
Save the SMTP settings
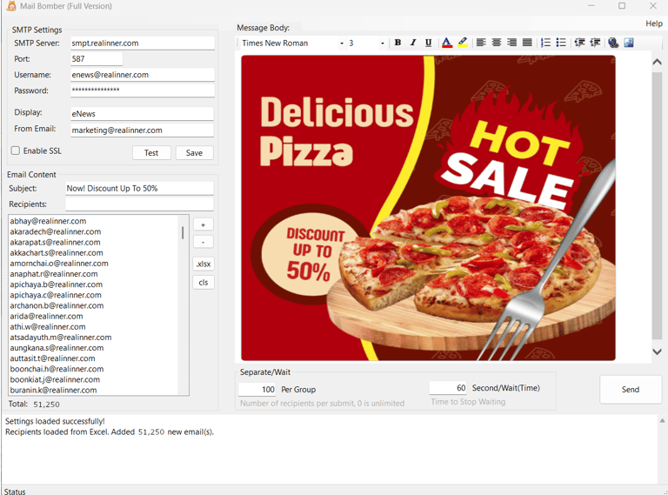coord(194,153)
